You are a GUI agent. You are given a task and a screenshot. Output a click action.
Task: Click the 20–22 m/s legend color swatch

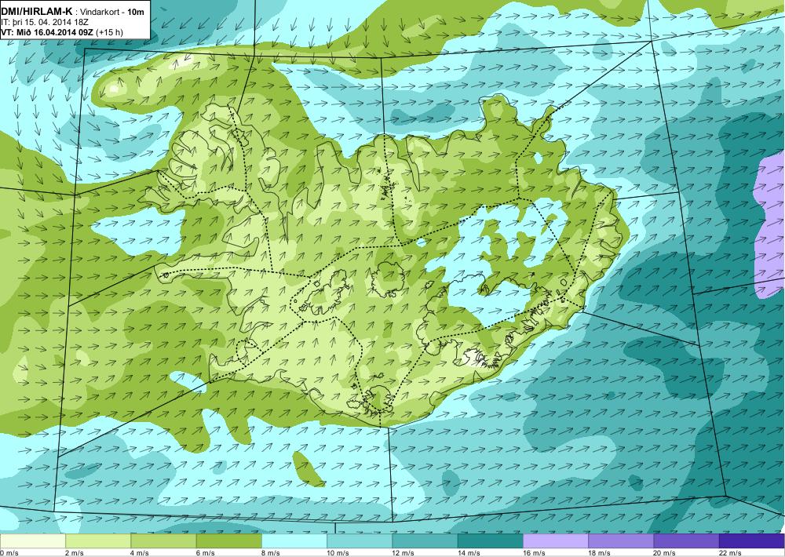pos(686,541)
